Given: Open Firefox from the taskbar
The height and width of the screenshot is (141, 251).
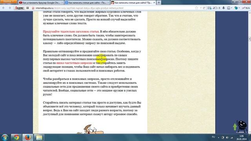Looking at the screenshot, I should pos(27,137).
